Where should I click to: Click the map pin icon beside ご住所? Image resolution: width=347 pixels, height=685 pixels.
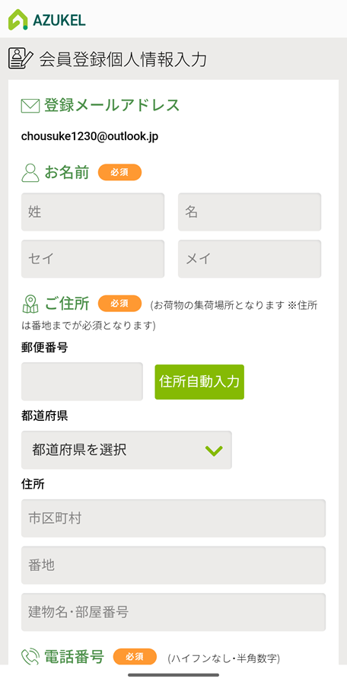30,304
